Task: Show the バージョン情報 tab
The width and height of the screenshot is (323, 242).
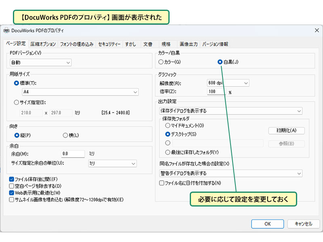Action: [x=215, y=44]
